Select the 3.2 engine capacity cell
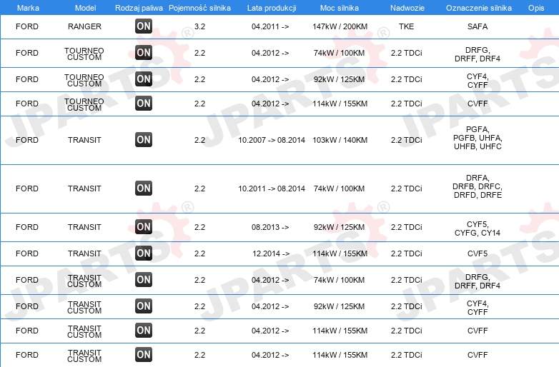 [x=199, y=26]
